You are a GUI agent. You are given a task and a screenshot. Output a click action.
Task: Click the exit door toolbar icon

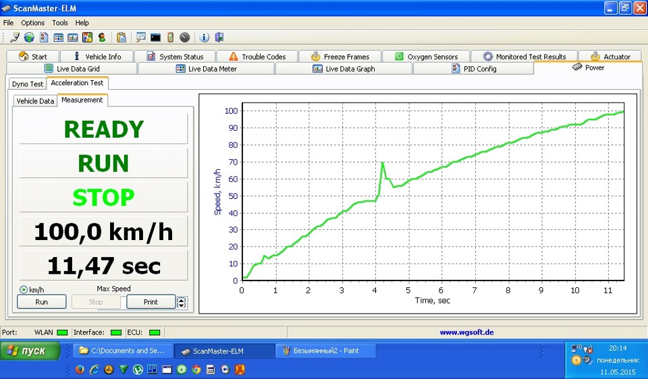pos(219,38)
